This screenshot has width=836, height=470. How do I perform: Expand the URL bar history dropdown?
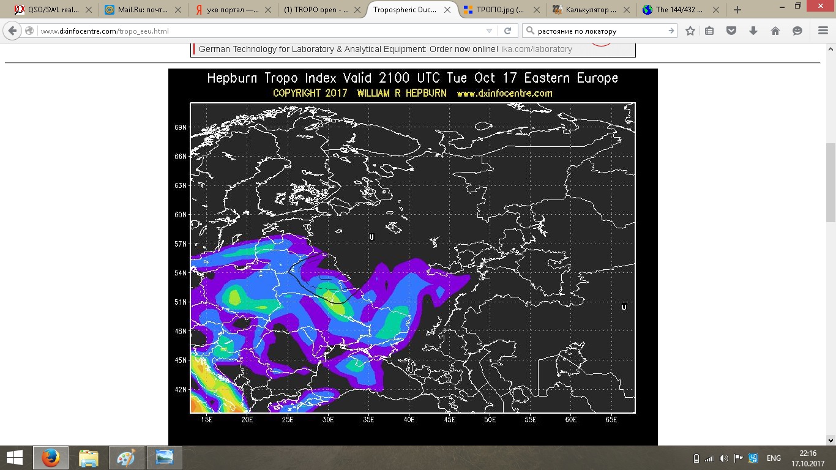(x=489, y=31)
